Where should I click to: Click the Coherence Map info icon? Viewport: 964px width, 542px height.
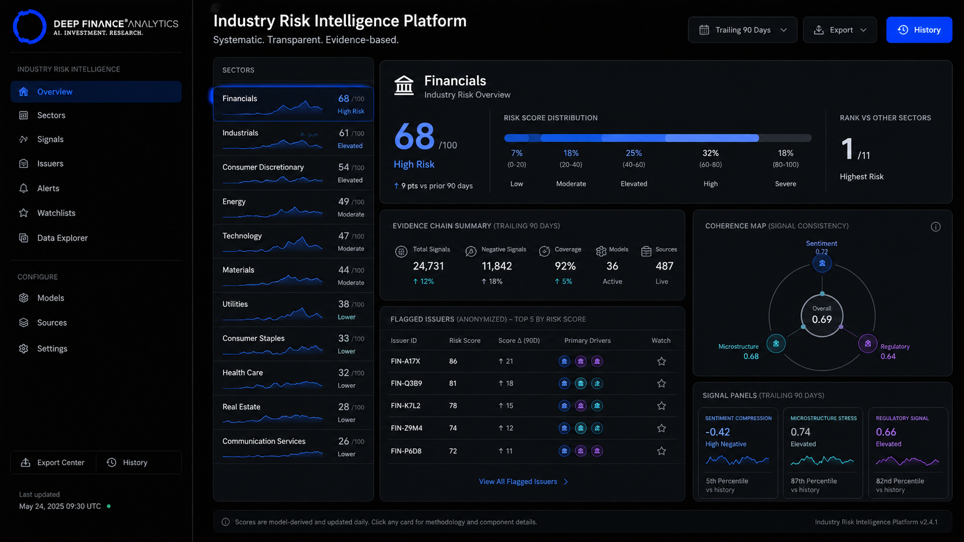coord(936,227)
